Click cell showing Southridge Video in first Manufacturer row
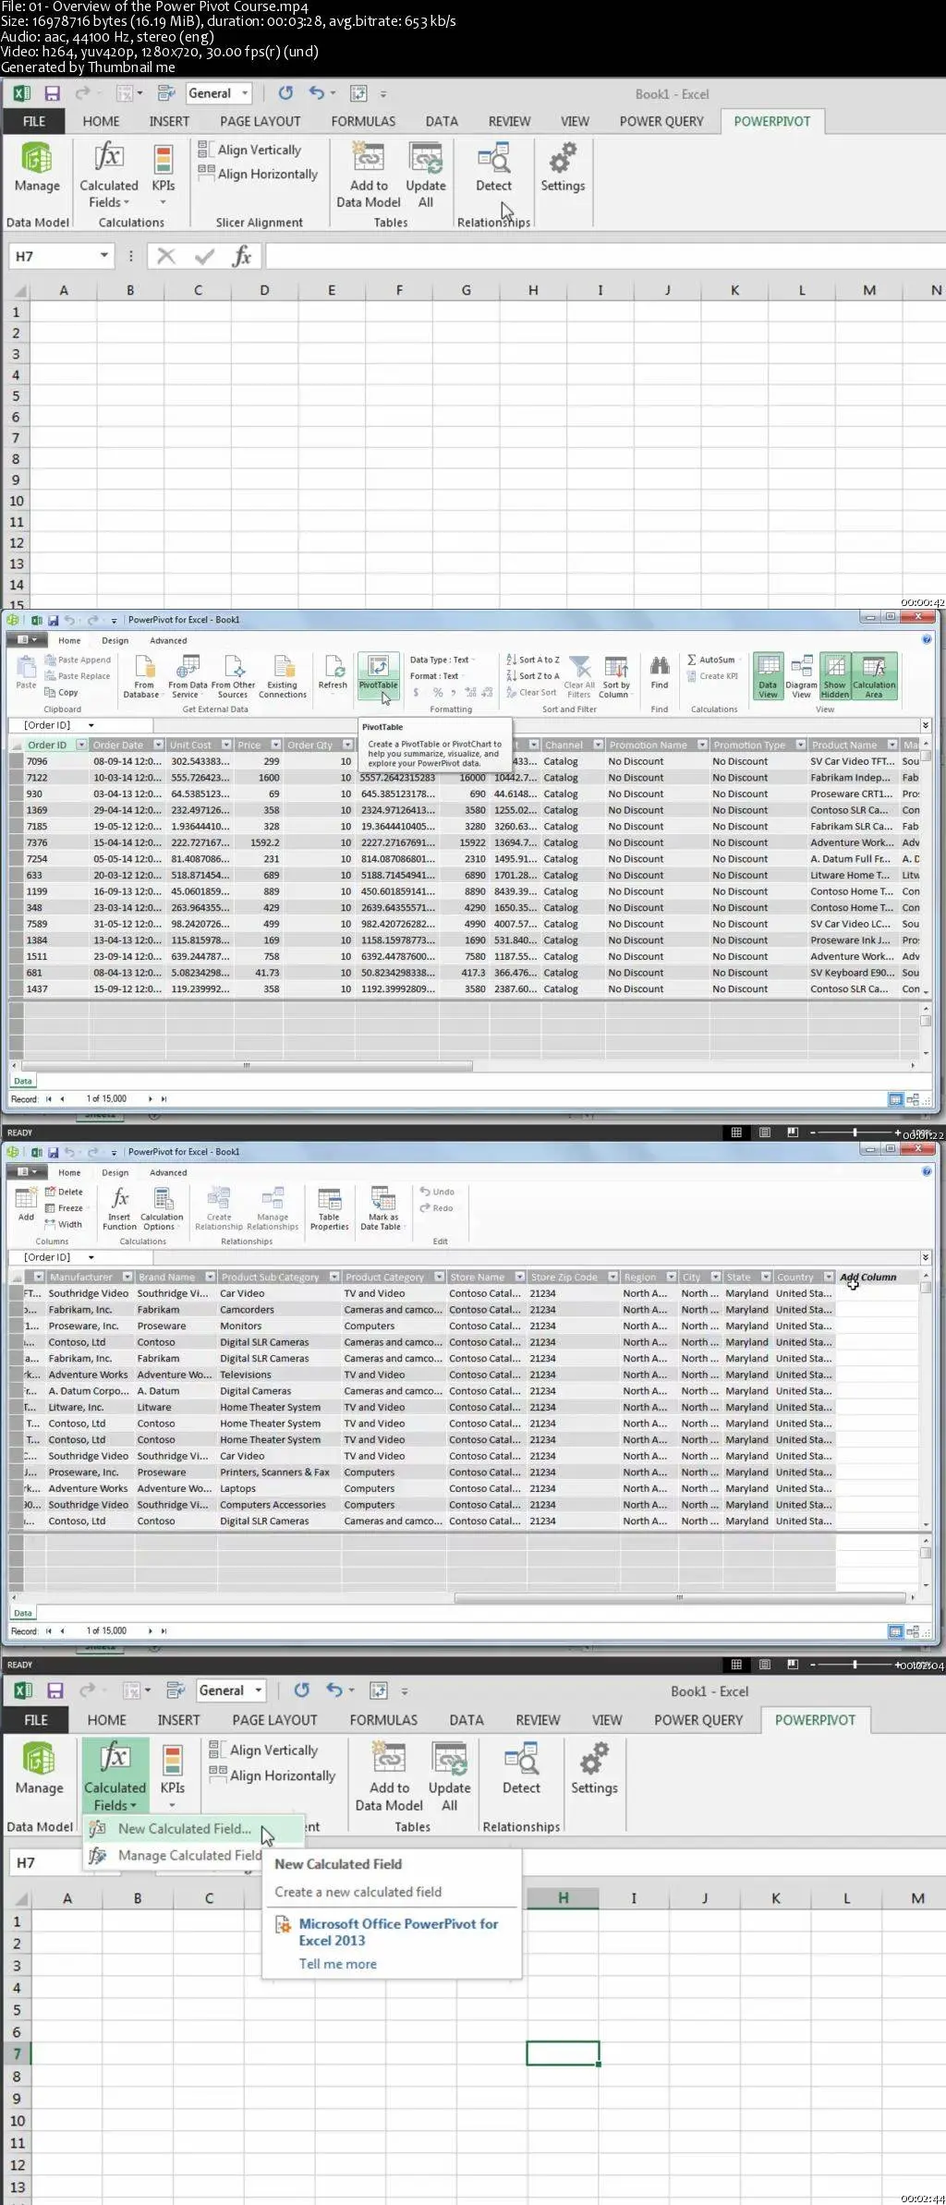 coord(89,1293)
